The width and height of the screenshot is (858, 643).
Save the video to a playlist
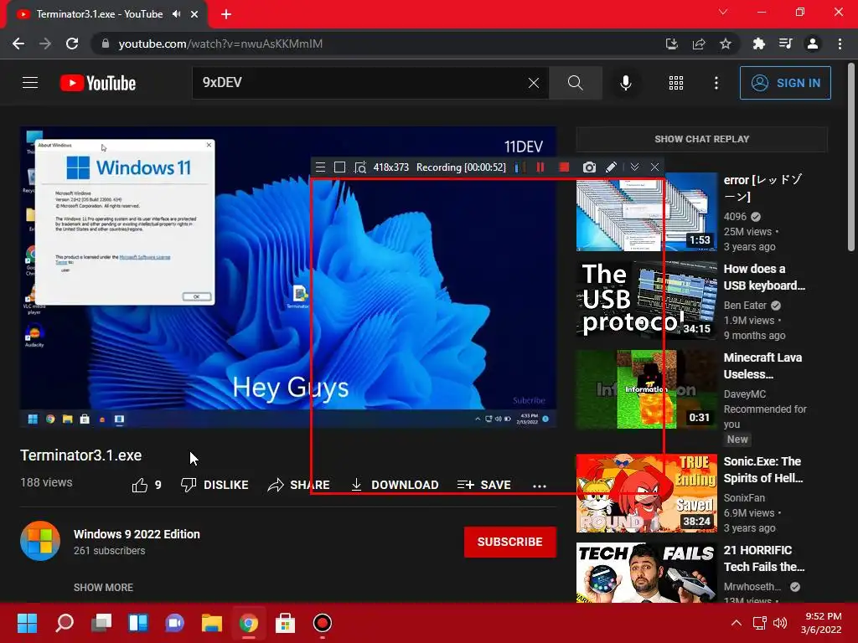pyautogui.click(x=483, y=485)
